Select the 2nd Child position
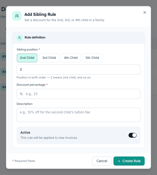 click(27, 58)
